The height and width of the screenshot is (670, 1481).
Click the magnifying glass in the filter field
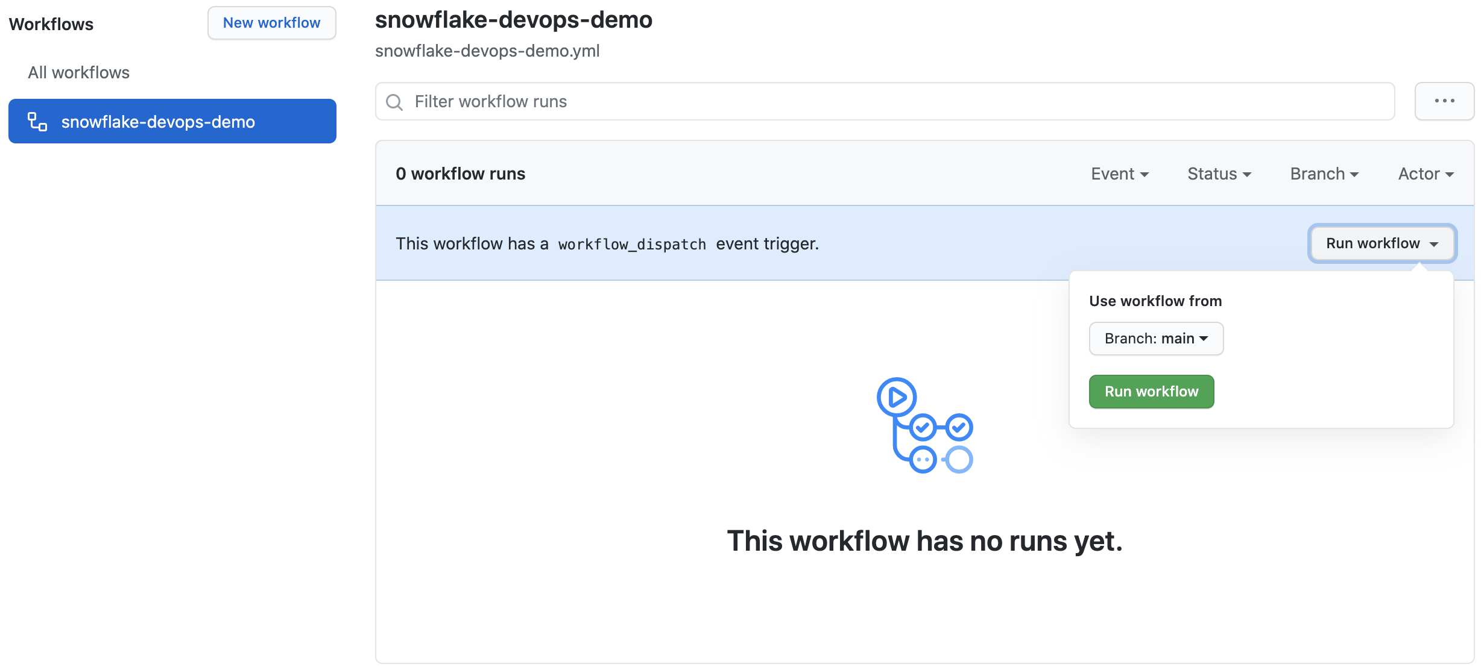(x=394, y=101)
